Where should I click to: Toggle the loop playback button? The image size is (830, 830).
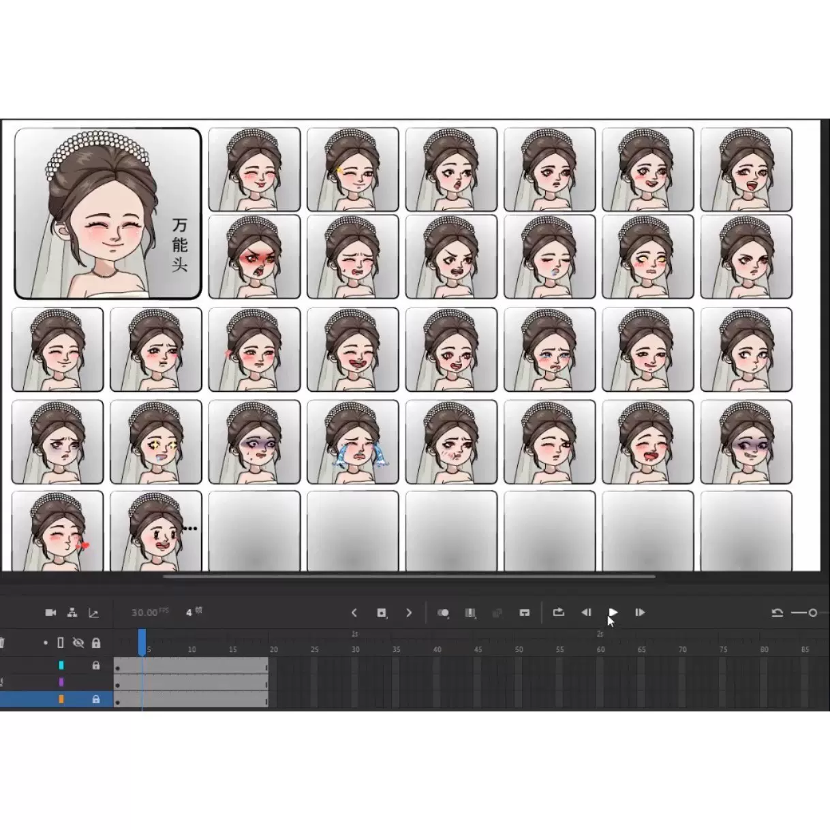(559, 612)
